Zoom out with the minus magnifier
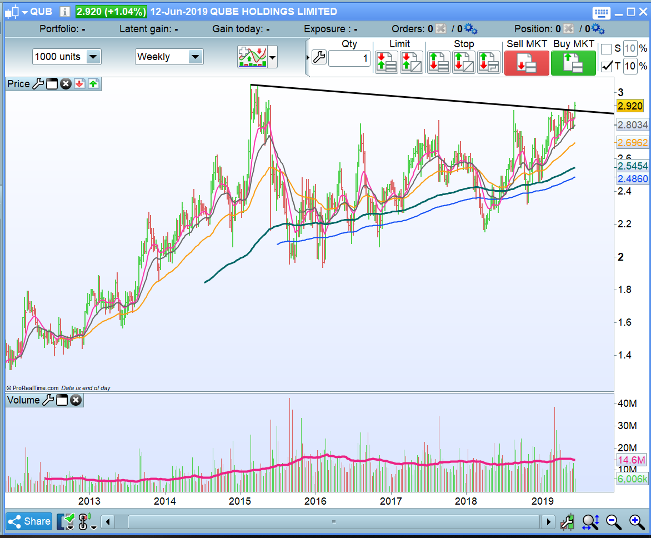Screen dimensions: 651x538 [x=613, y=522]
